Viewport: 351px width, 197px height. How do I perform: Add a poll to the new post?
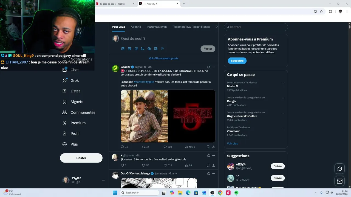tap(143, 49)
